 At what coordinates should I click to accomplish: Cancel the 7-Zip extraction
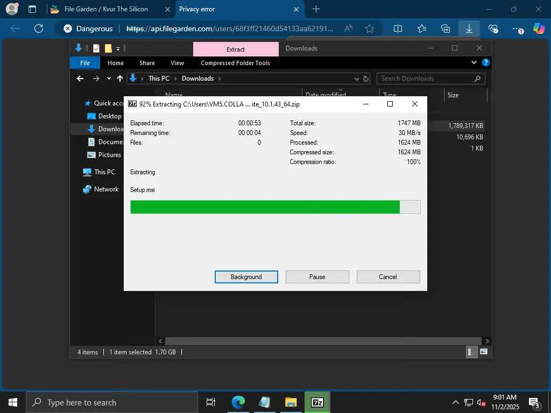point(388,277)
